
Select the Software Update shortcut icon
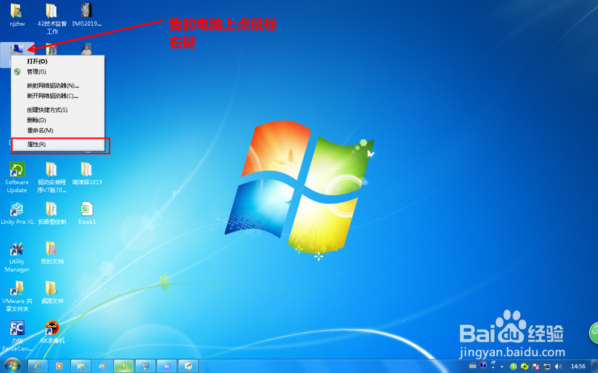17,177
